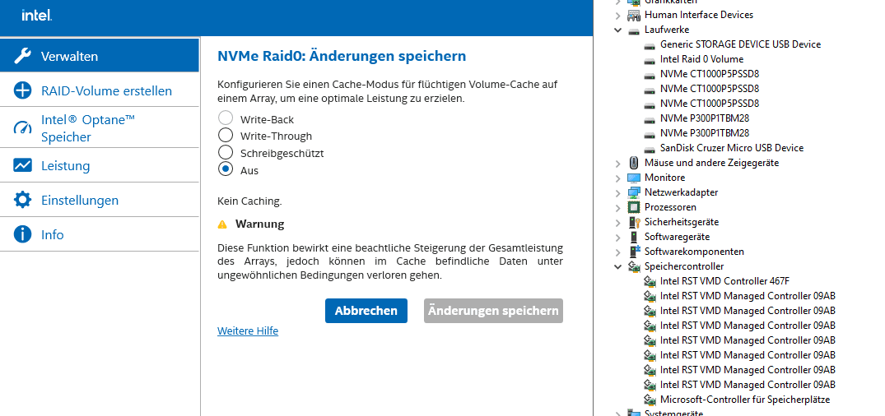Click the Speichercontroller category icon
The height and width of the screenshot is (416, 885).
(634, 266)
